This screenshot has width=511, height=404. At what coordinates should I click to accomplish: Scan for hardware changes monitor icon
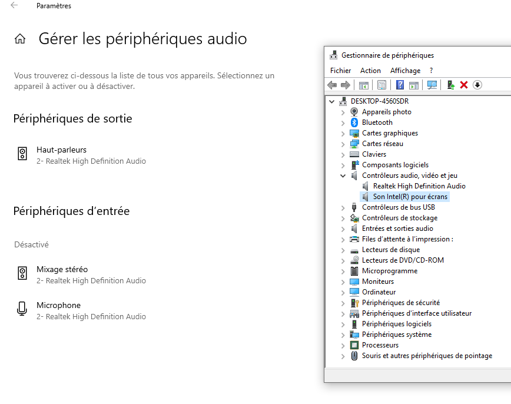(432, 85)
